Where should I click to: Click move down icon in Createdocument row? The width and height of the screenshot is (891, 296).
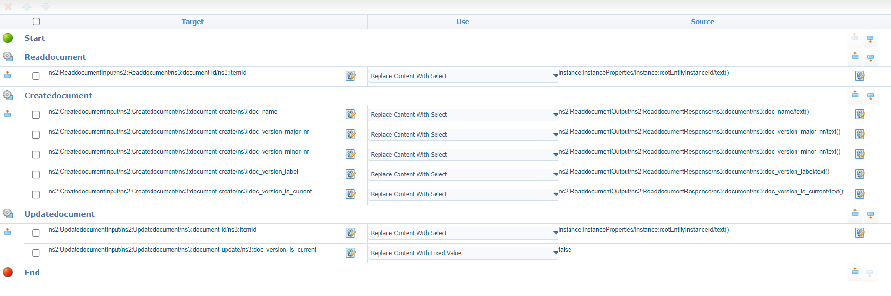pyautogui.click(x=871, y=96)
